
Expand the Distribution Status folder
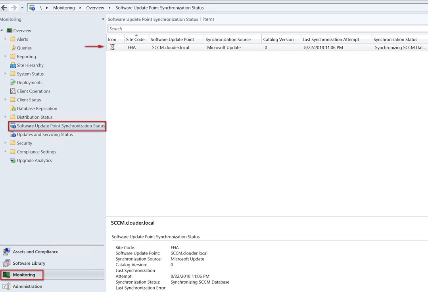pos(5,117)
